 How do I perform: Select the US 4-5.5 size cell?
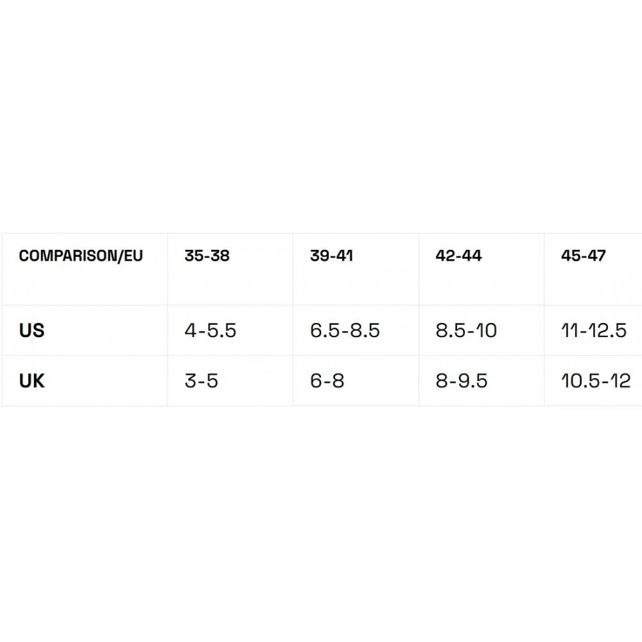tap(211, 331)
